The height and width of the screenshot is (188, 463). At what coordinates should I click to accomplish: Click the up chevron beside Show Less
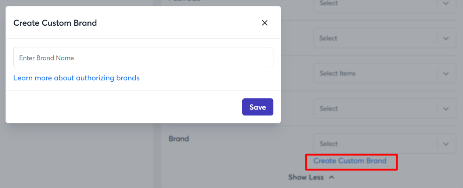[x=331, y=177]
